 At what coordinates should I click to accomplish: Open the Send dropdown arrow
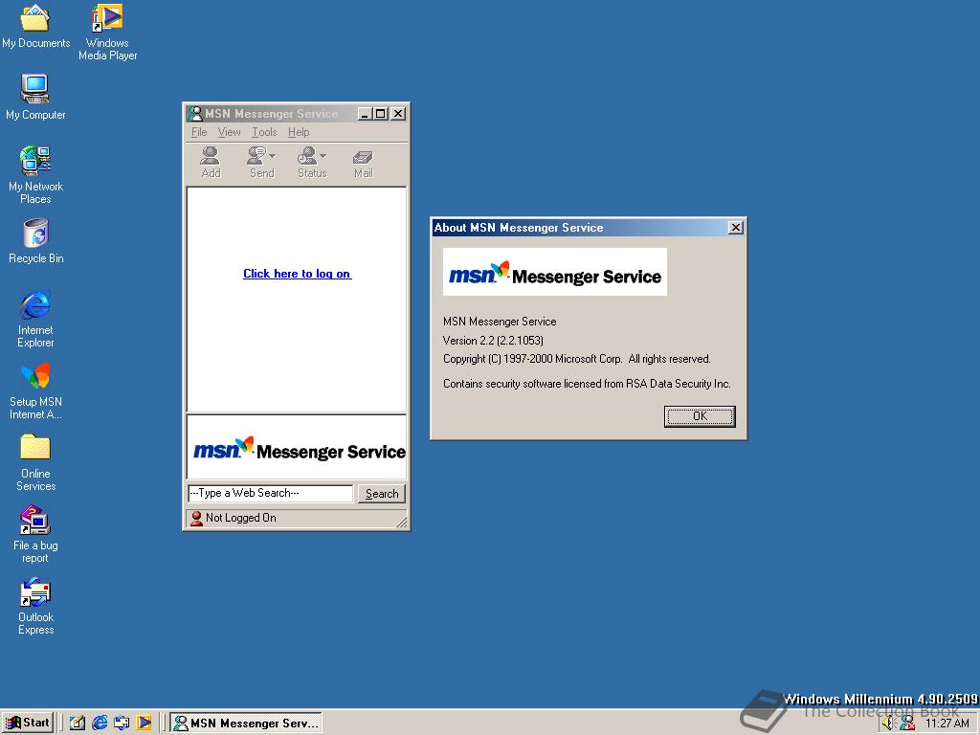[x=273, y=156]
